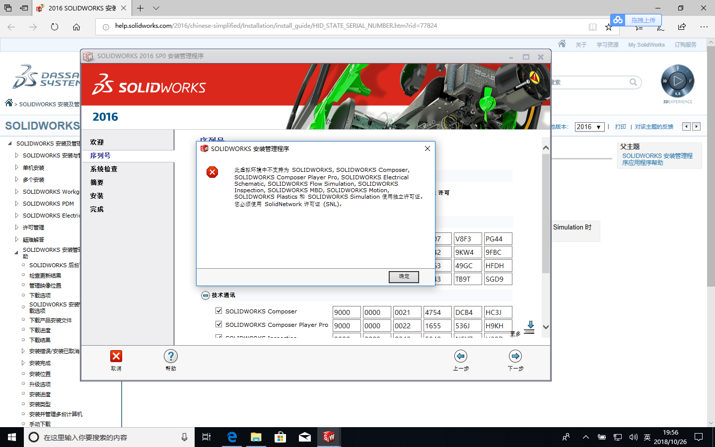Expand the 疑难解答 tree node
This screenshot has width=715, height=447.
point(17,239)
